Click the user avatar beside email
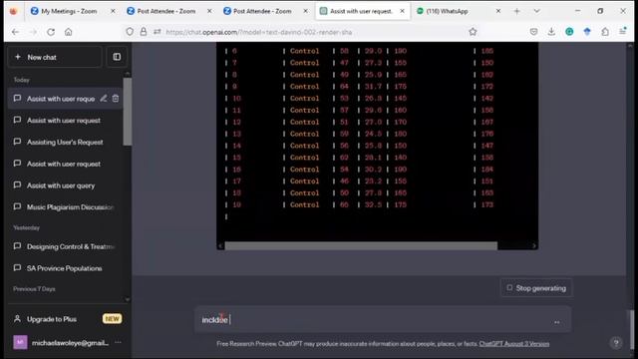This screenshot has height=359, width=638. pos(20,342)
